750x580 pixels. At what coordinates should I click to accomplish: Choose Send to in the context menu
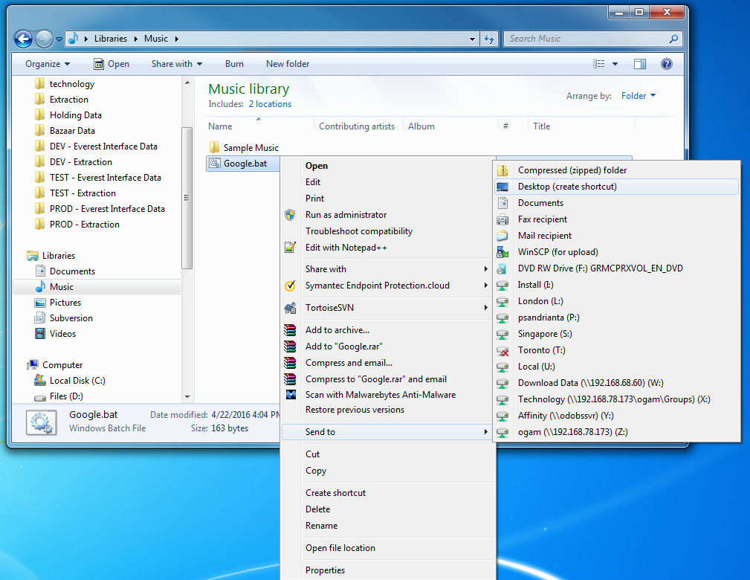pos(387,432)
